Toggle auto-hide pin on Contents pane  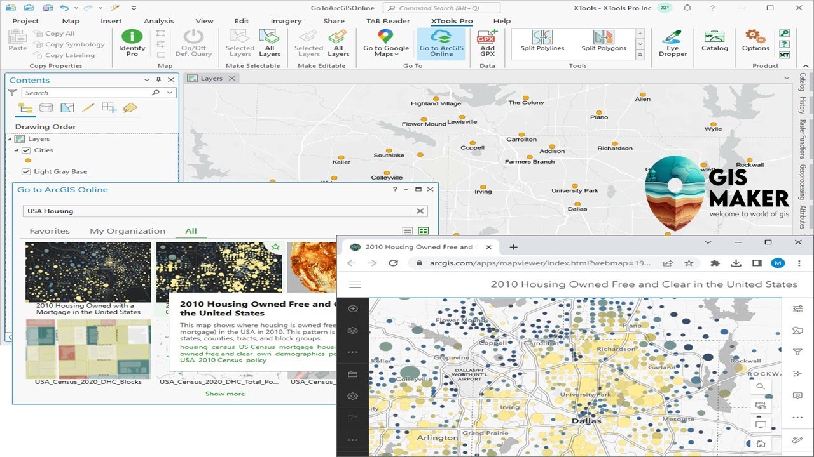[159, 80]
